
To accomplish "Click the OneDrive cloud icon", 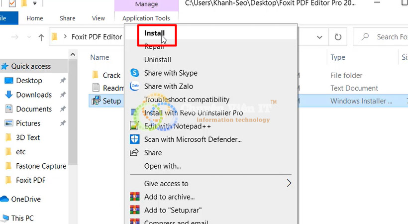I will [x=5, y=199].
